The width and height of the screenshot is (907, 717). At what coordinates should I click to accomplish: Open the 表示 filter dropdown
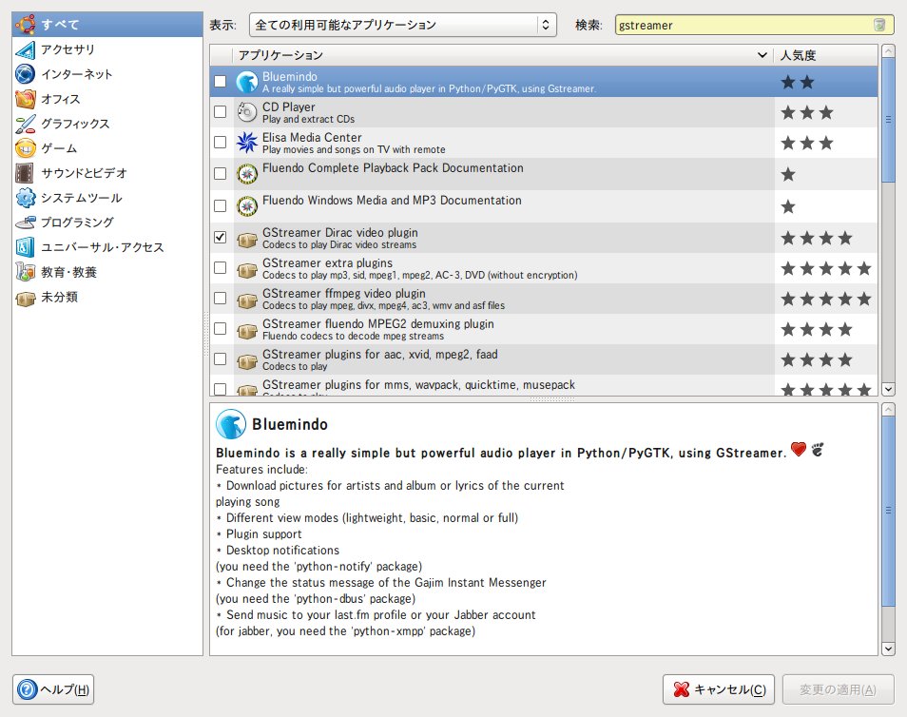[402, 25]
